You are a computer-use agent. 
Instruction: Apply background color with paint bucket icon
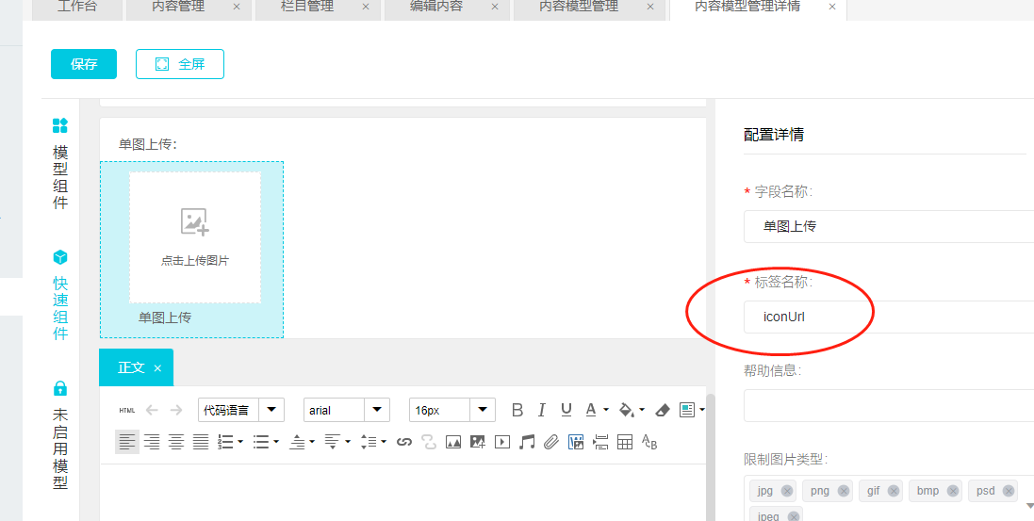pos(626,410)
